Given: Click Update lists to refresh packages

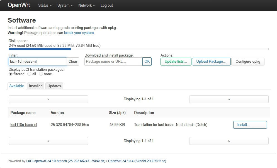Looking at the screenshot, I should pyautogui.click(x=176, y=62).
